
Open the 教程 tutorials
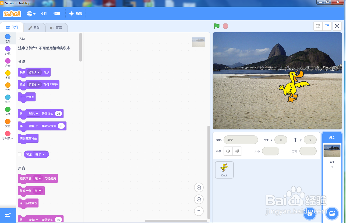coord(76,14)
